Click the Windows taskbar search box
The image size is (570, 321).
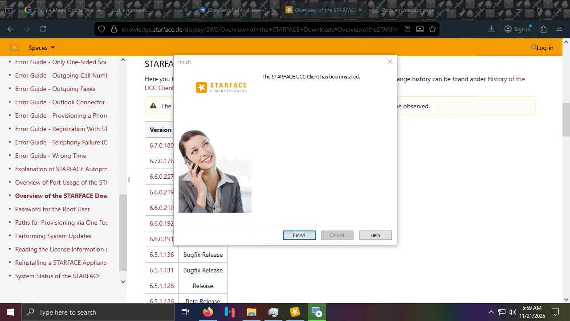click(98, 312)
